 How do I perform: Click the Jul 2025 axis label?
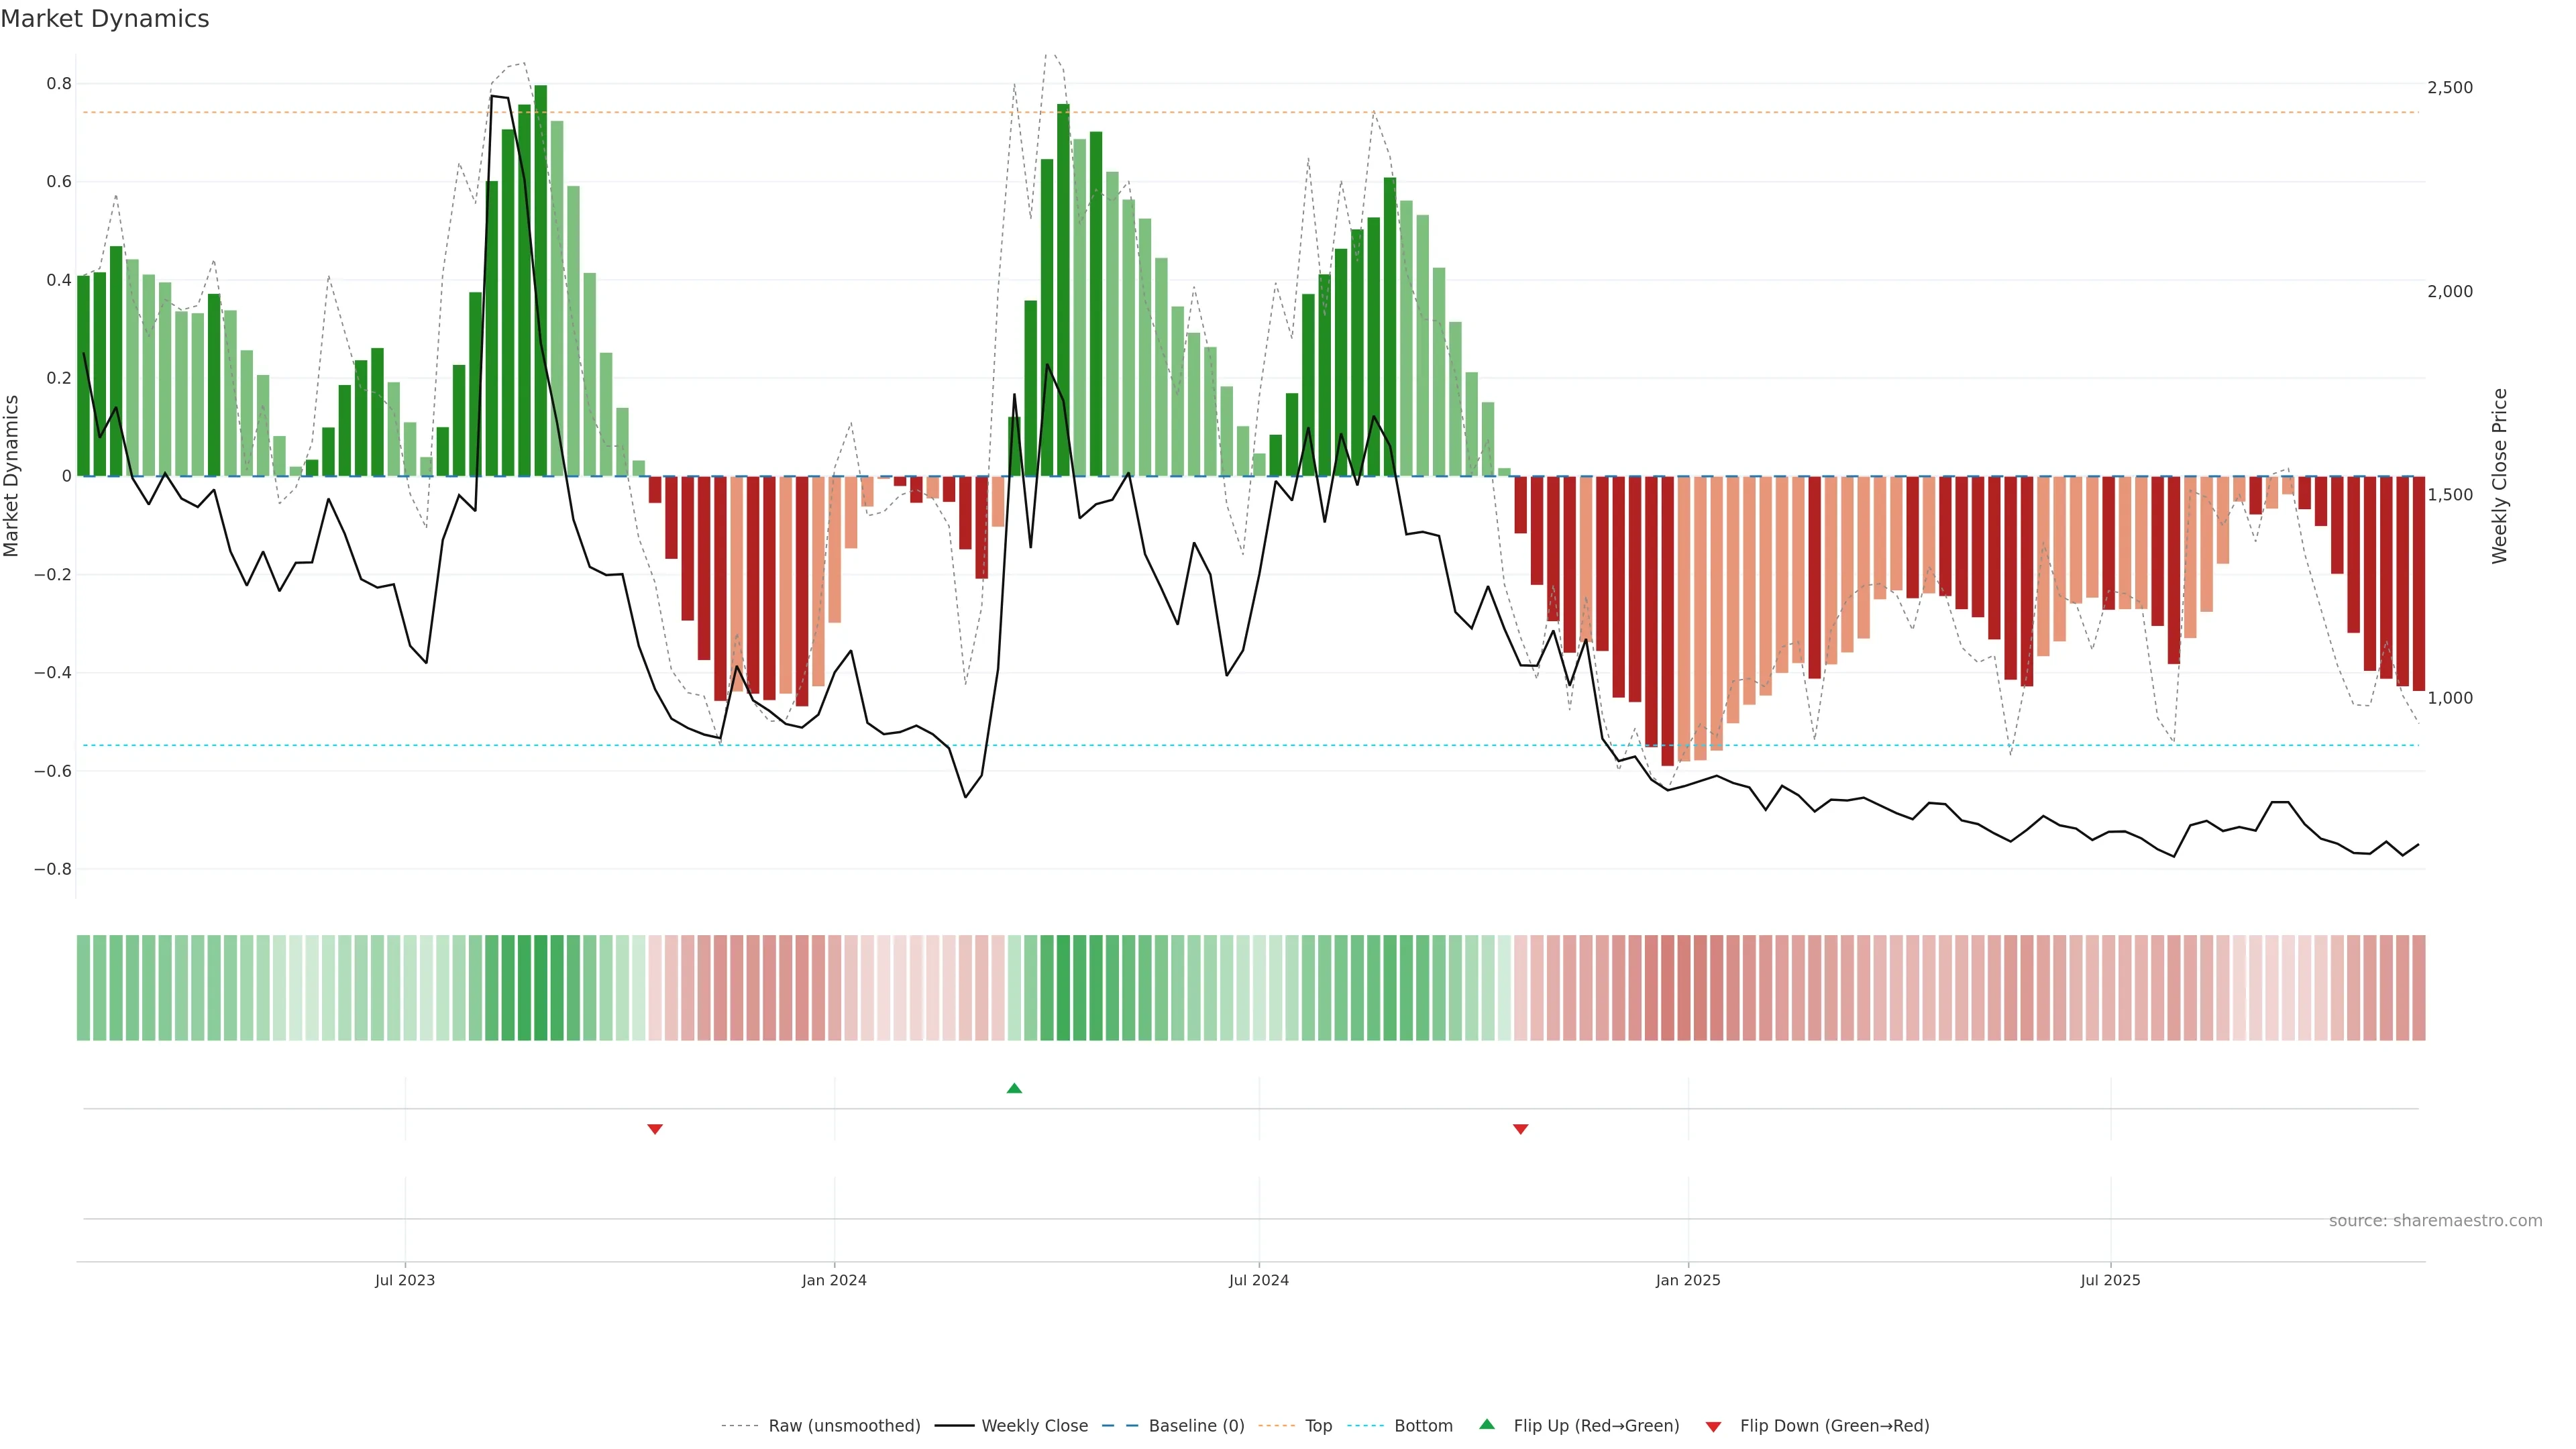click(2110, 1280)
